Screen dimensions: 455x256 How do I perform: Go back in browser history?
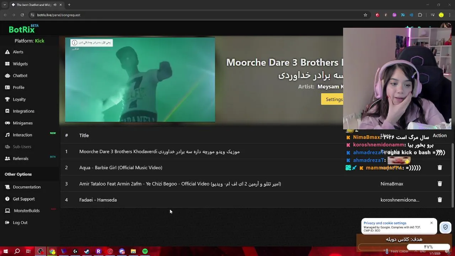tap(5, 15)
